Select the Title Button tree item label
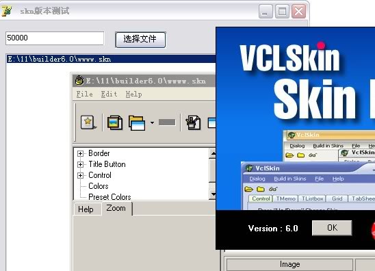Screen dimensions: 375x271 (x=107, y=164)
